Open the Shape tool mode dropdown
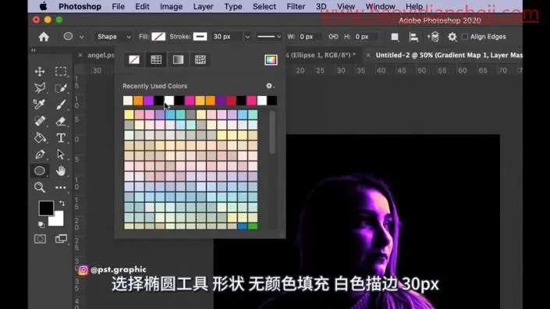The image size is (550, 309). (x=114, y=37)
